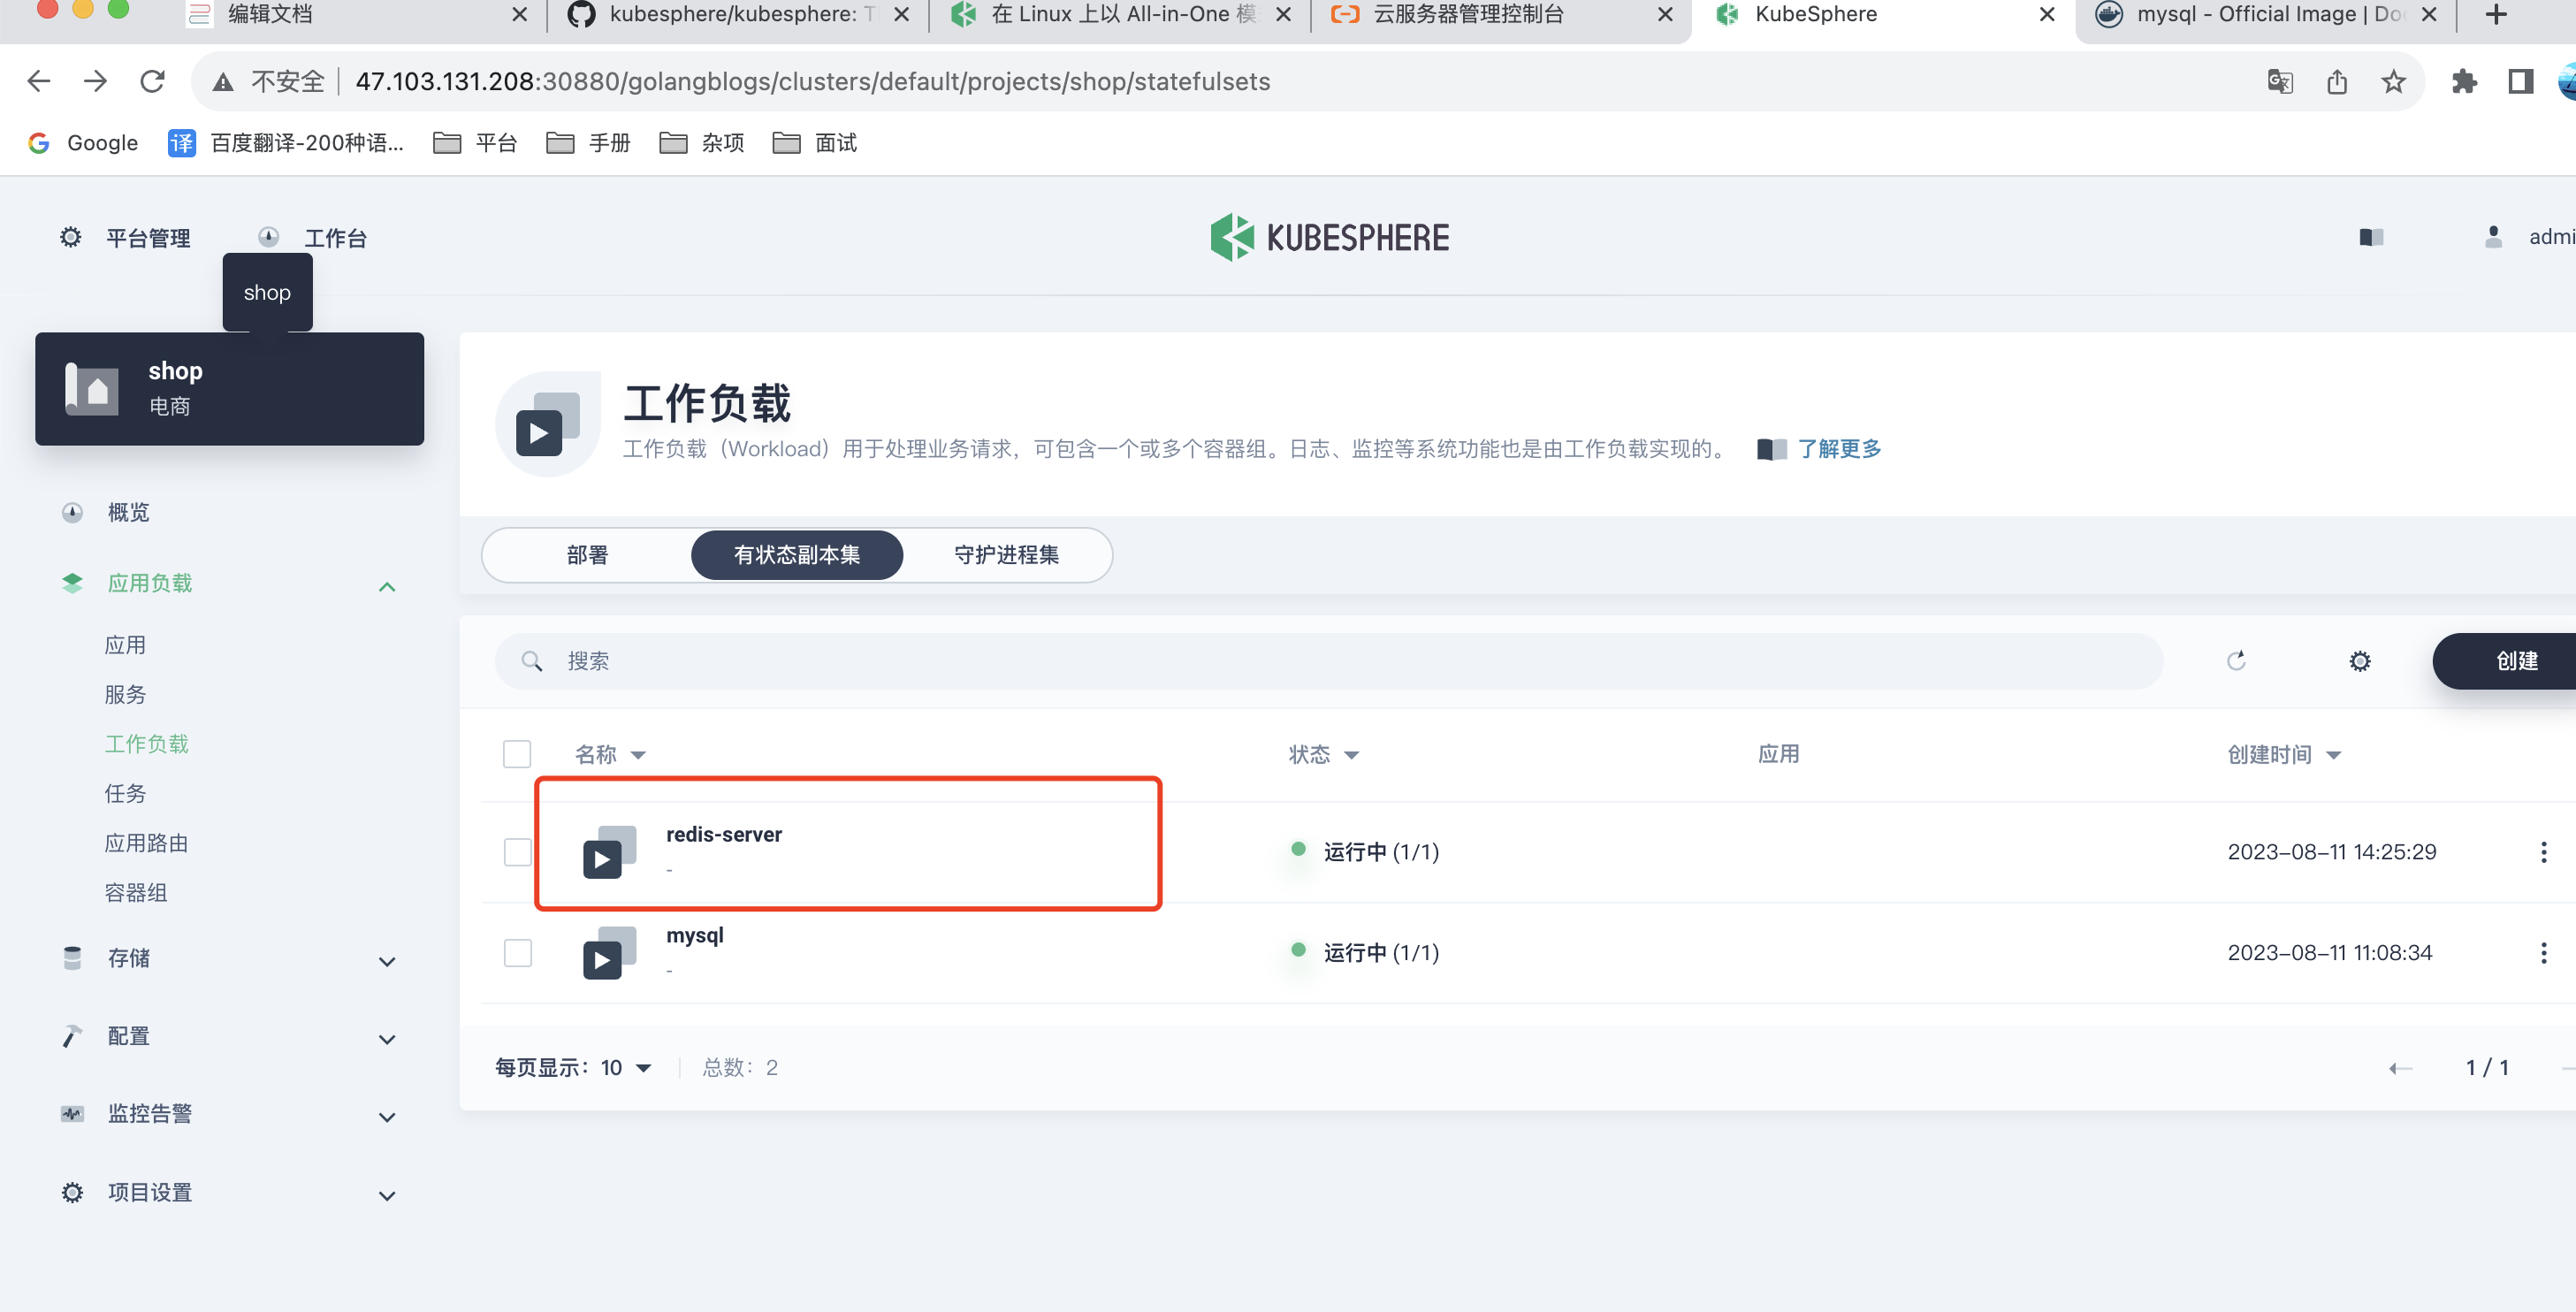The height and width of the screenshot is (1312, 2576).
Task: Open the 面试 bookmark folder
Action: (814, 143)
